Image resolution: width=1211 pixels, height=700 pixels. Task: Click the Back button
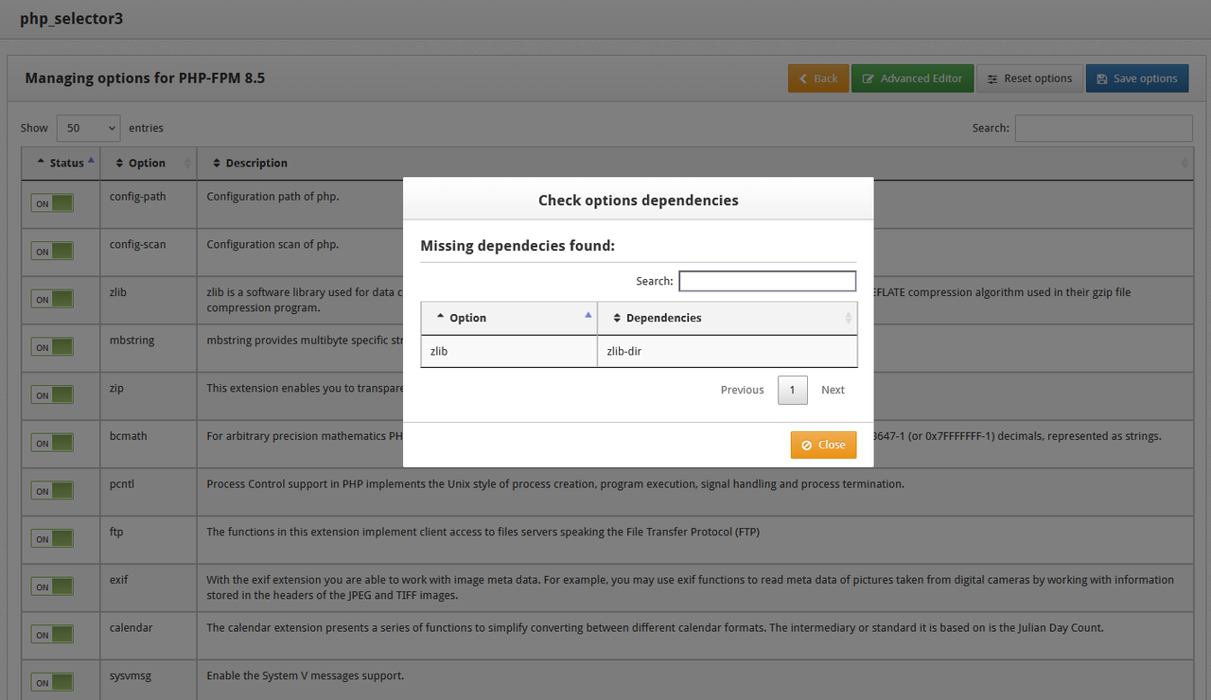click(x=818, y=79)
